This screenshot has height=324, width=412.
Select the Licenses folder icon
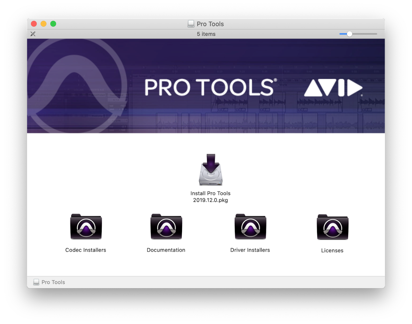[332, 227]
